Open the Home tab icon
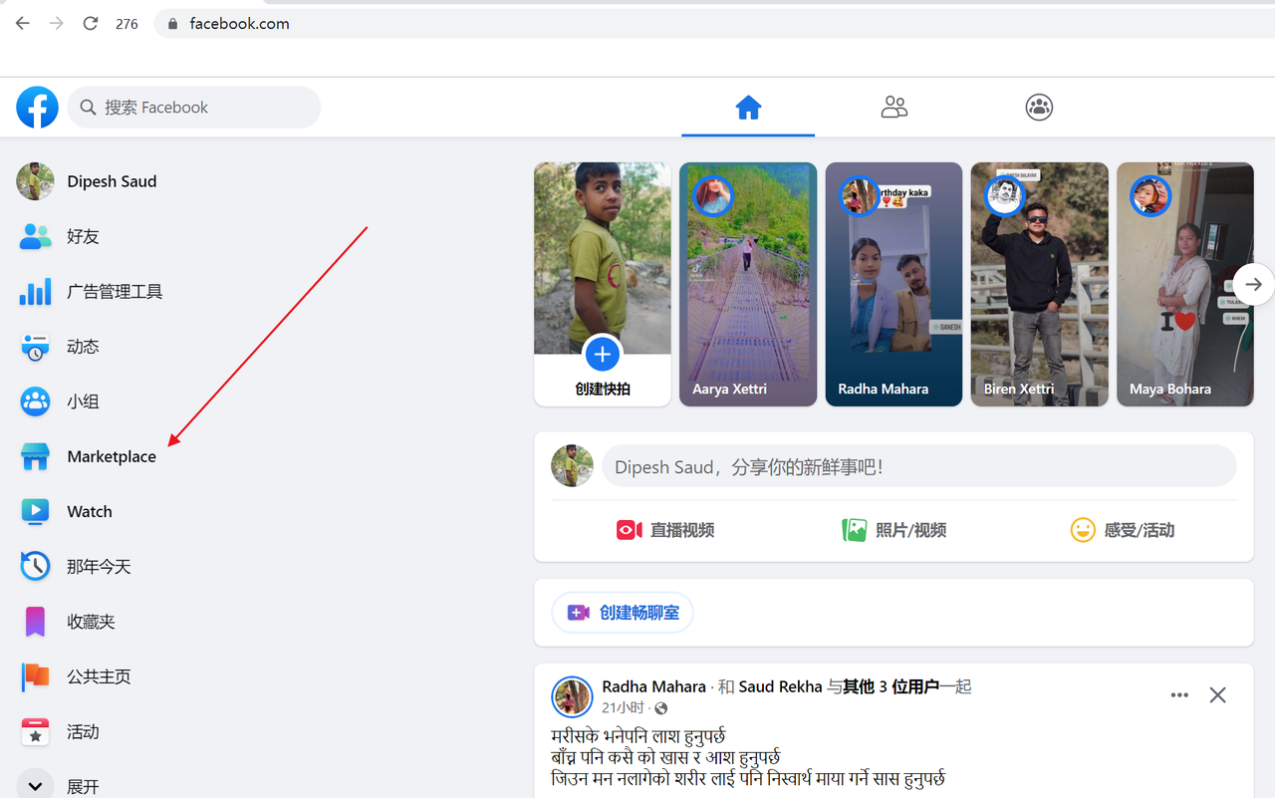 pyautogui.click(x=748, y=107)
